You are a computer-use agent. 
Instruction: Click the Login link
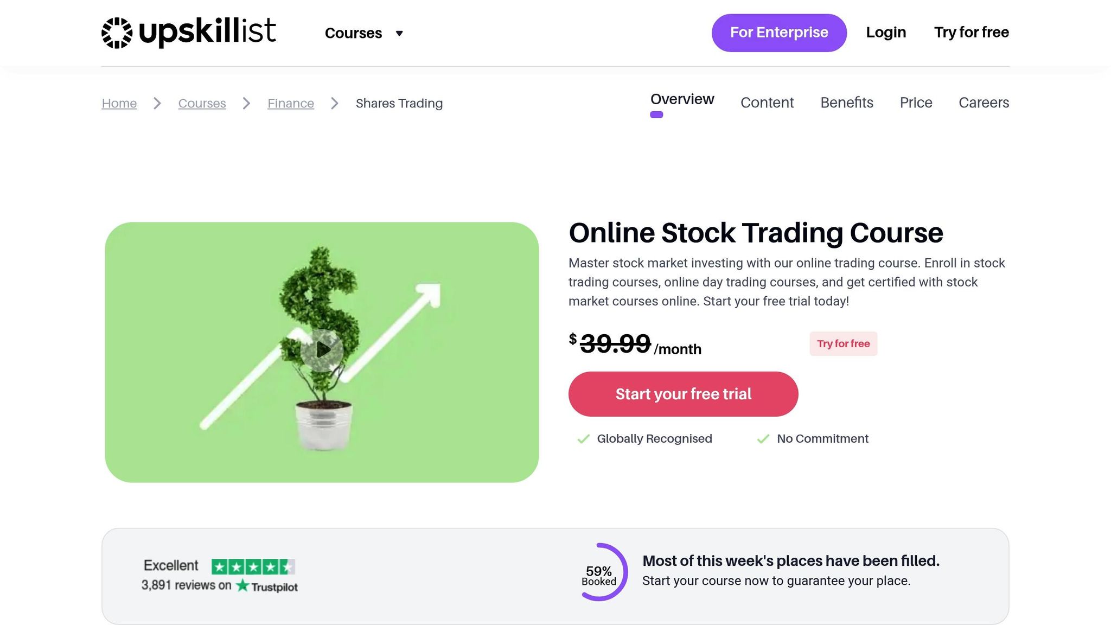click(x=886, y=33)
